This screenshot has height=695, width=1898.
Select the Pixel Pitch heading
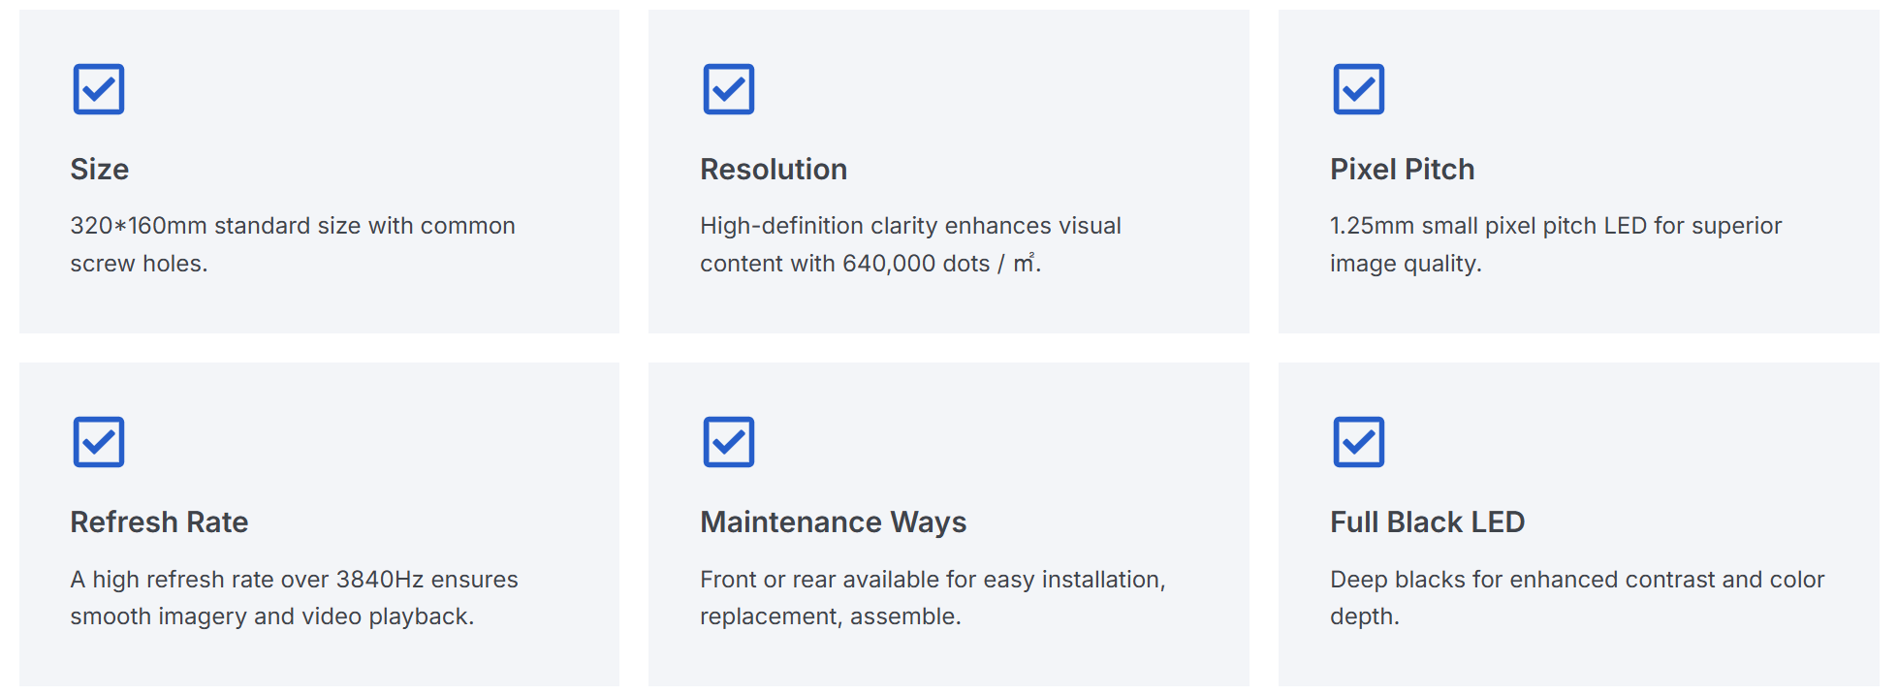pyautogui.click(x=1402, y=170)
